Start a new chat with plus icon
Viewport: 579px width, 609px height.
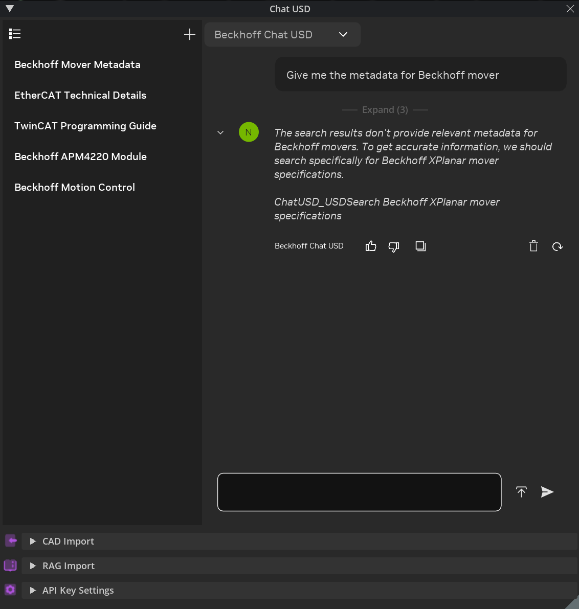pyautogui.click(x=190, y=34)
